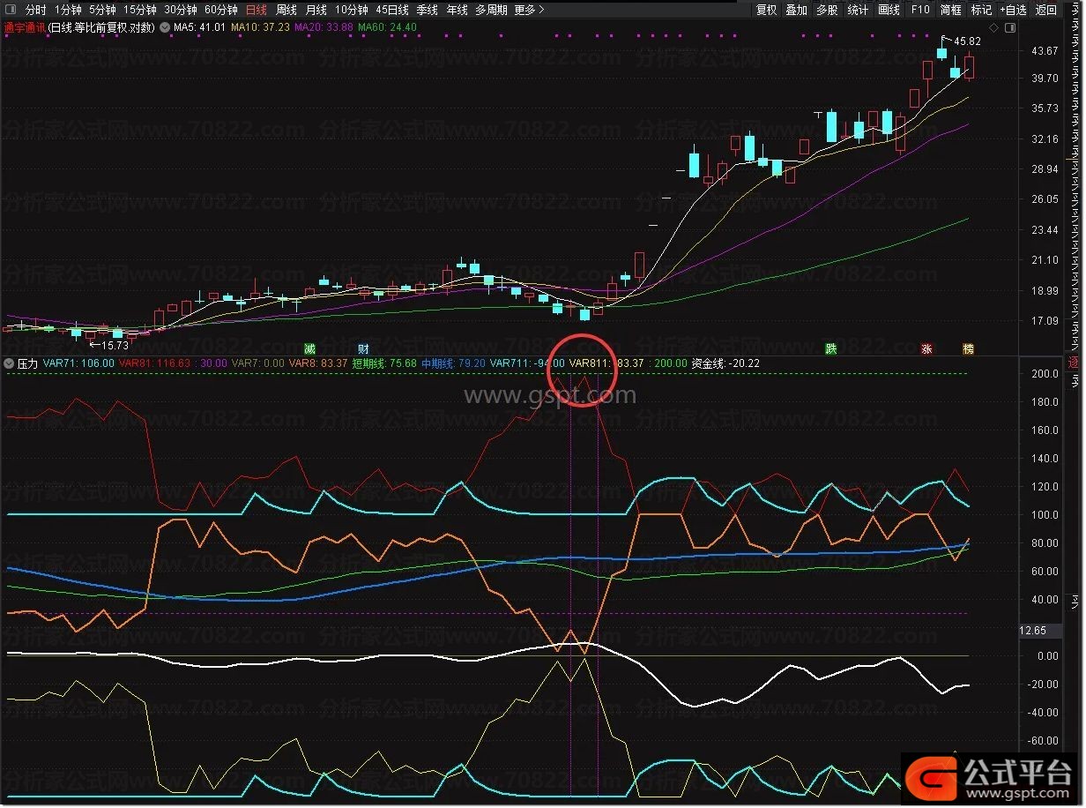Toggle the 简框 simple frame mode
Viewport: 1086px width, 808px height.
coord(950,10)
